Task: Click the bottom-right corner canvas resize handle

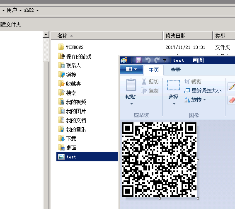Action: click(198, 198)
